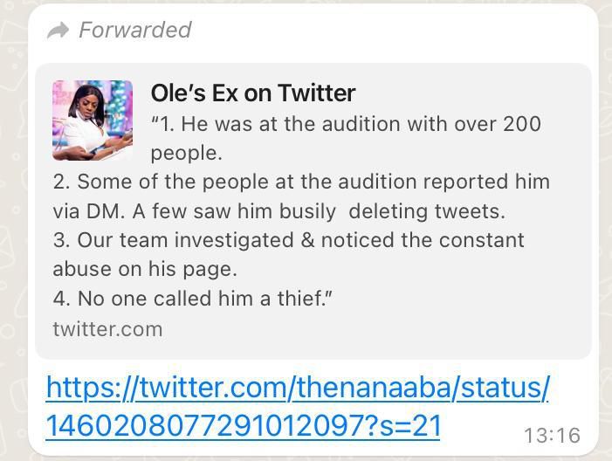Open the link preview thumbnail image
The width and height of the screenshot is (612, 461).
point(93,120)
